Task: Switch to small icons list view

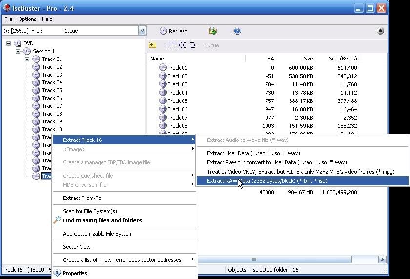Action: pos(182,45)
